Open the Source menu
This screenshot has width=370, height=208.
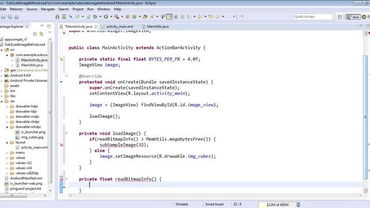[x=32, y=9]
